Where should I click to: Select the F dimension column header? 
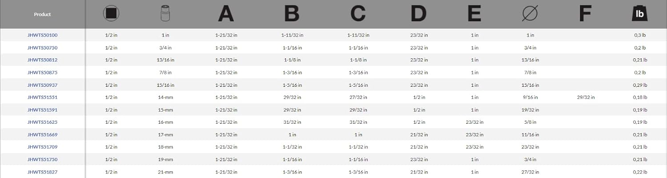[585, 14]
